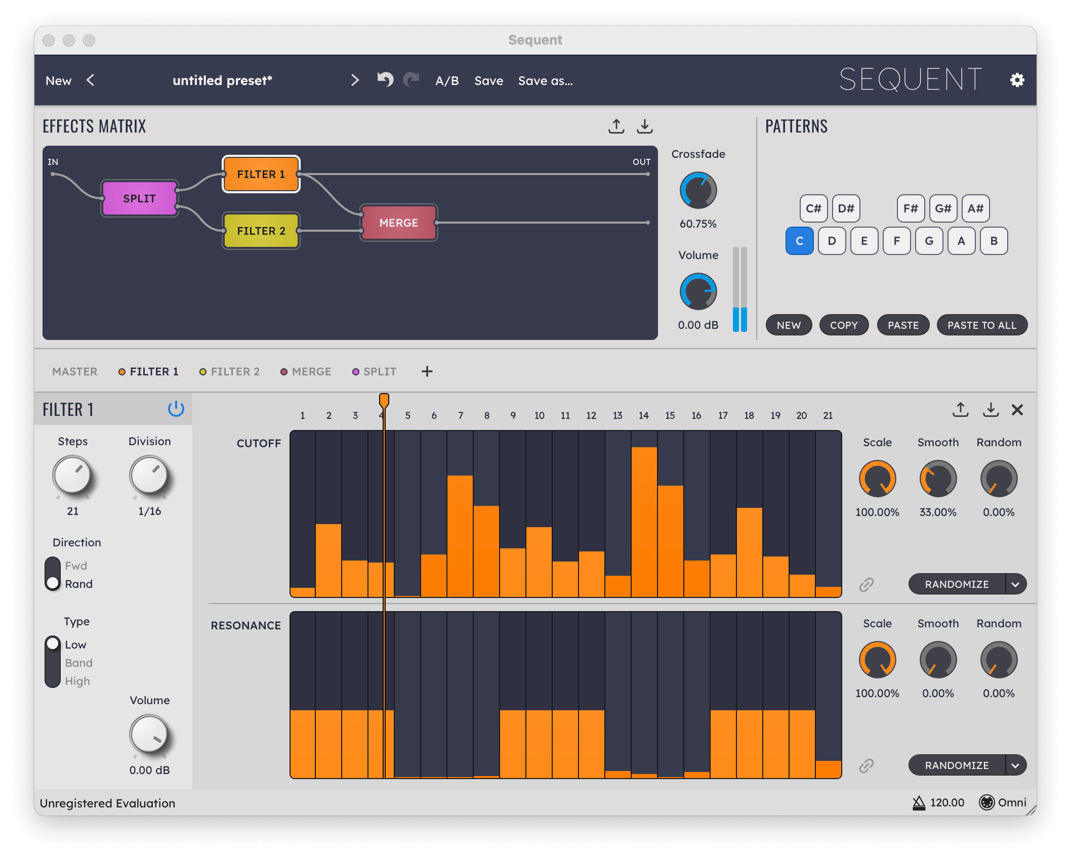Select pattern E
Image resolution: width=1071 pixels, height=858 pixels.
pos(864,241)
